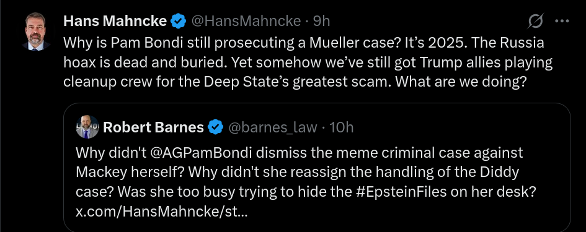
Task: Click the 10h timestamp in quoted tweet
Action: coord(342,127)
